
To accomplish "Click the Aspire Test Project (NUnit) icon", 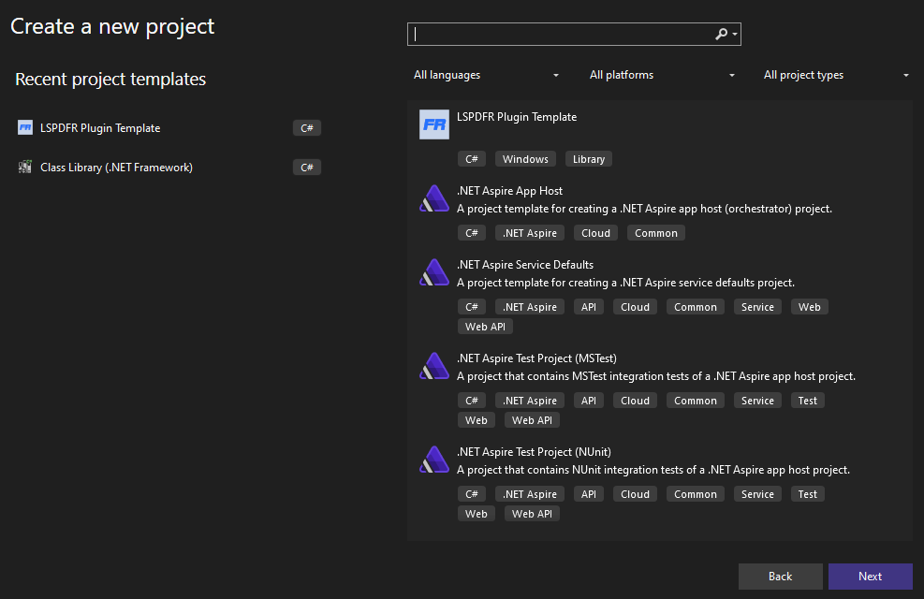I will pos(434,460).
